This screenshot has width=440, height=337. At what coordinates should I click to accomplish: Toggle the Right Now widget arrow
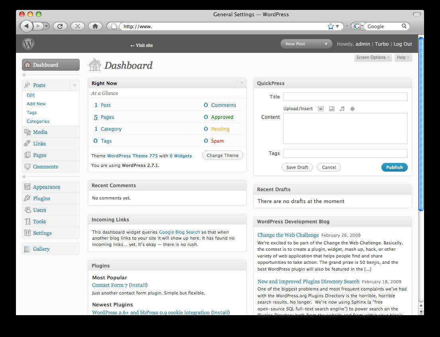pos(242,83)
